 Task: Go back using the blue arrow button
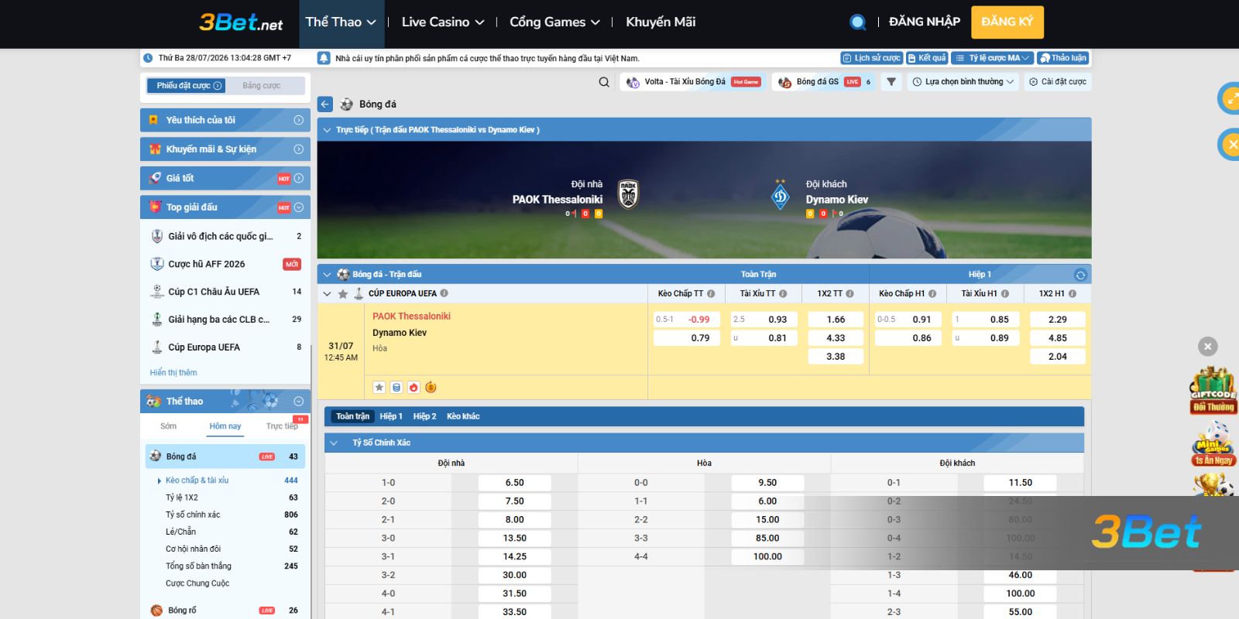click(x=325, y=104)
